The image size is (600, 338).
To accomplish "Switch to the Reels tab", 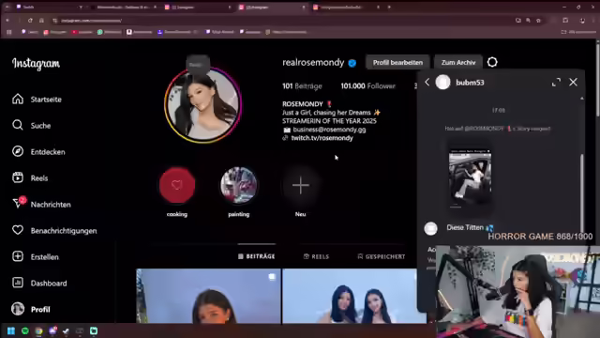I will click(316, 256).
